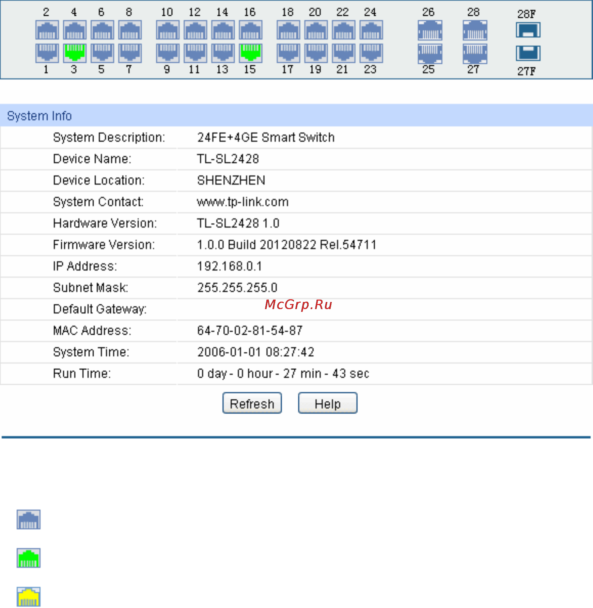Screen dimensions: 593x608
Task: Click port 23 icon
Action: point(371,53)
